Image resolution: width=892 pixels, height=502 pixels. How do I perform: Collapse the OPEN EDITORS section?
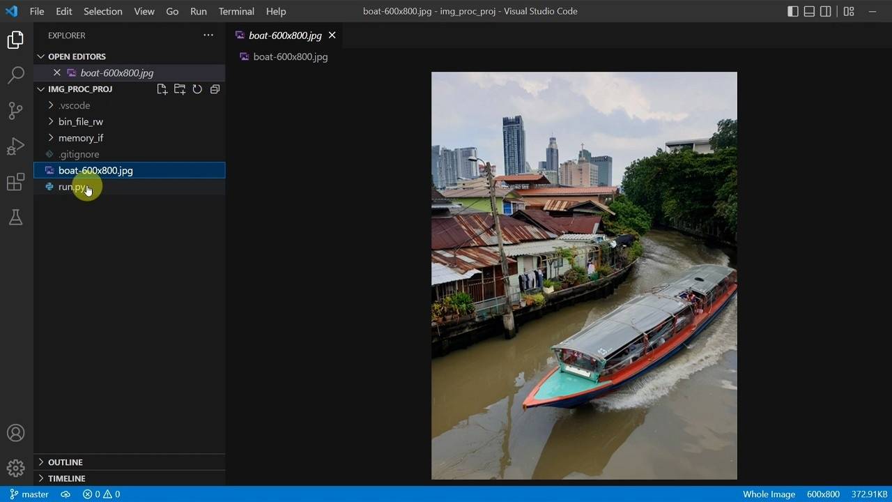(x=130, y=56)
